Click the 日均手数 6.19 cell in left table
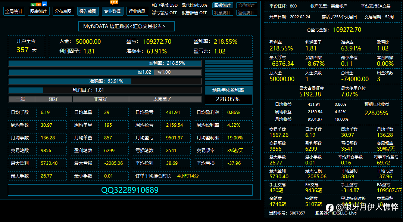403x222 pixels. (x=37, y=112)
